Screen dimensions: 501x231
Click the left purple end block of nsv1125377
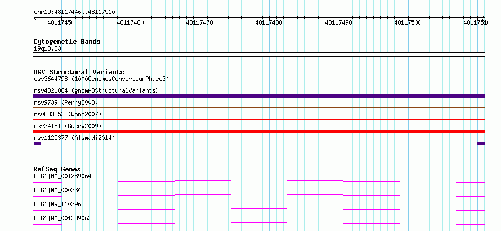click(x=37, y=143)
